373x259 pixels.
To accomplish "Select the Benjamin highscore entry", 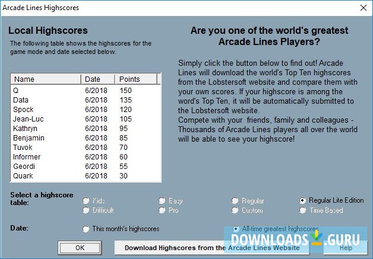I will click(x=86, y=138).
